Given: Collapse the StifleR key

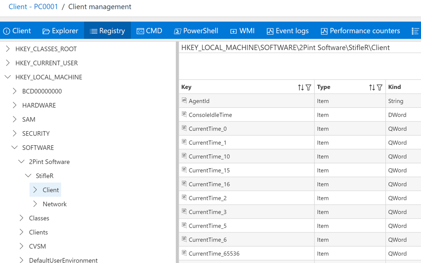Looking at the screenshot, I should point(28,176).
